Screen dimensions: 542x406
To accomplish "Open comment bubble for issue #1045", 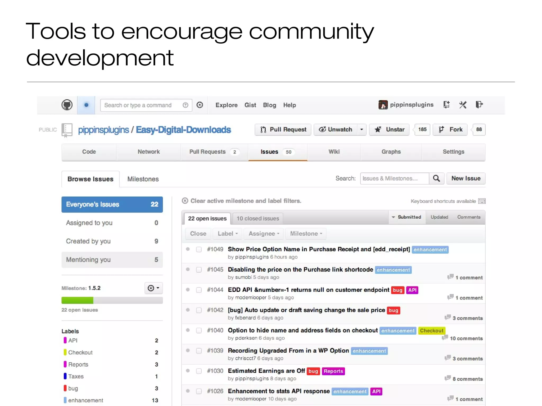I will 450,277.
